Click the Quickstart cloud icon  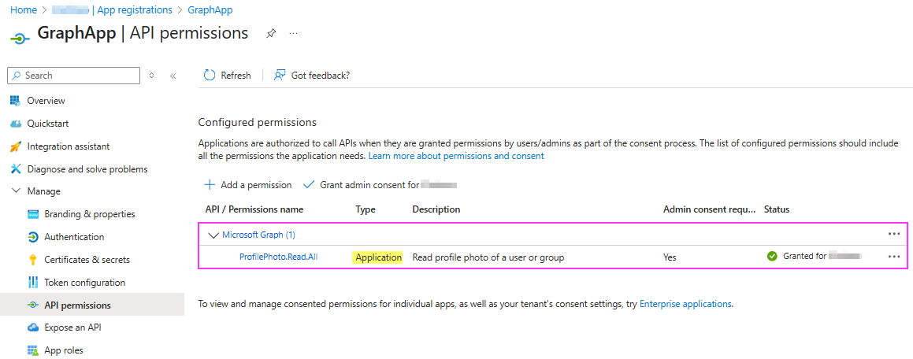point(16,124)
